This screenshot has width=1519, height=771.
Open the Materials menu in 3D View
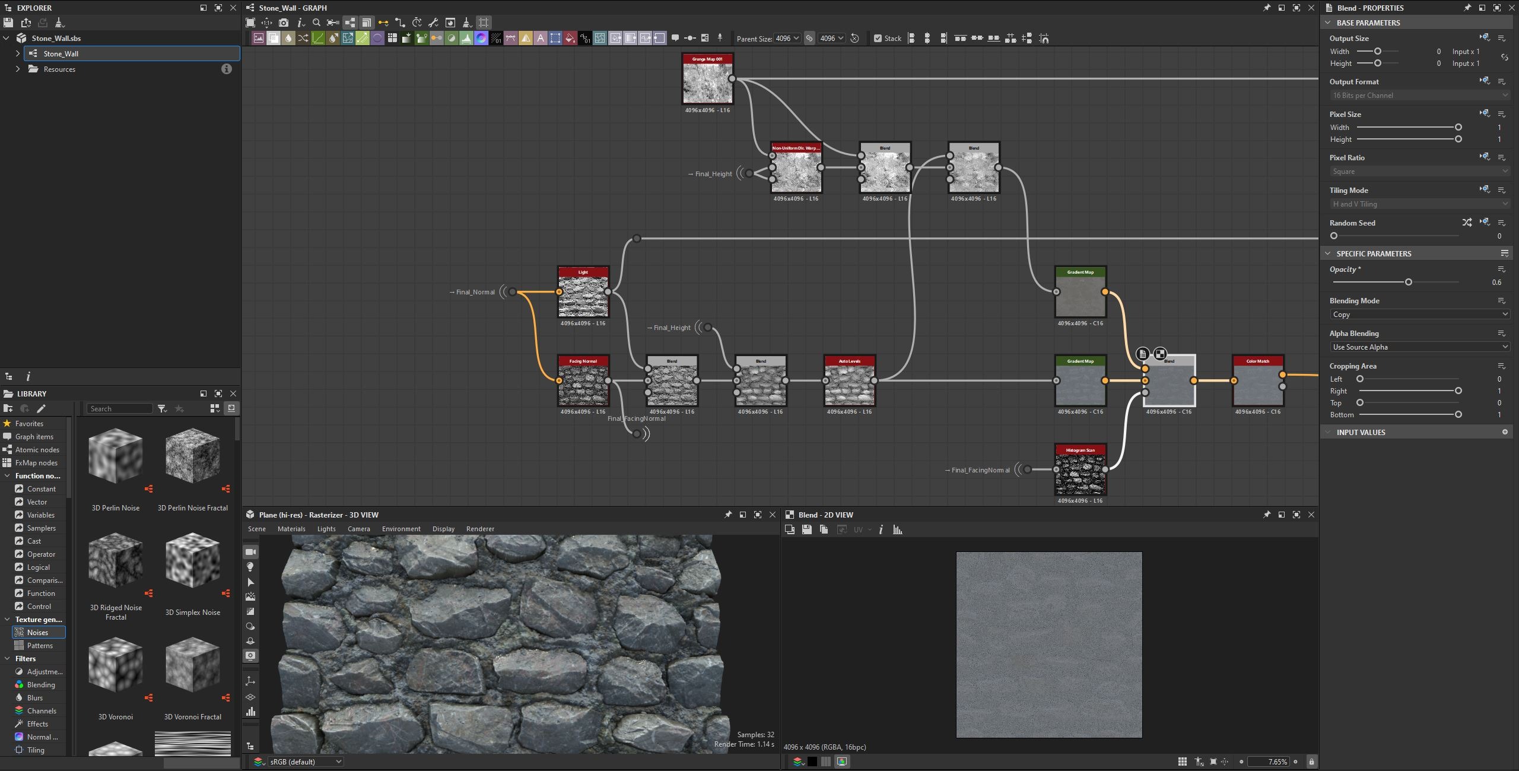pyautogui.click(x=291, y=529)
